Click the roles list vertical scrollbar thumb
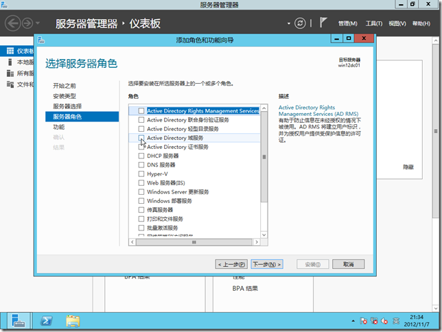This screenshot has width=442, height=332. 264,156
